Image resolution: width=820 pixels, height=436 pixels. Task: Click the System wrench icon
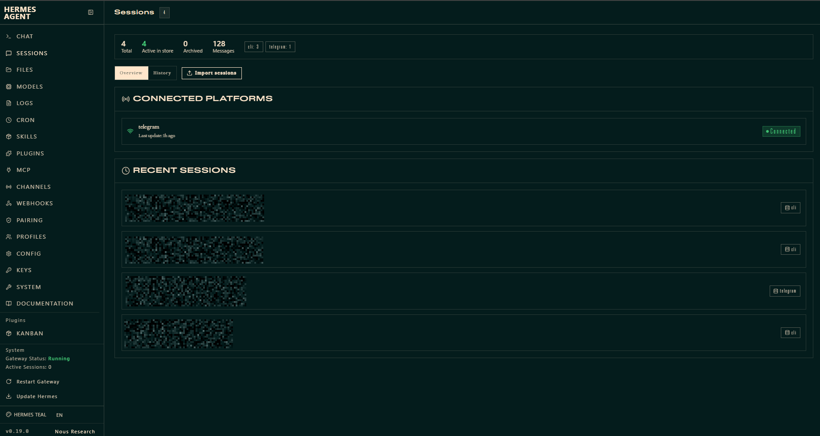[8, 287]
